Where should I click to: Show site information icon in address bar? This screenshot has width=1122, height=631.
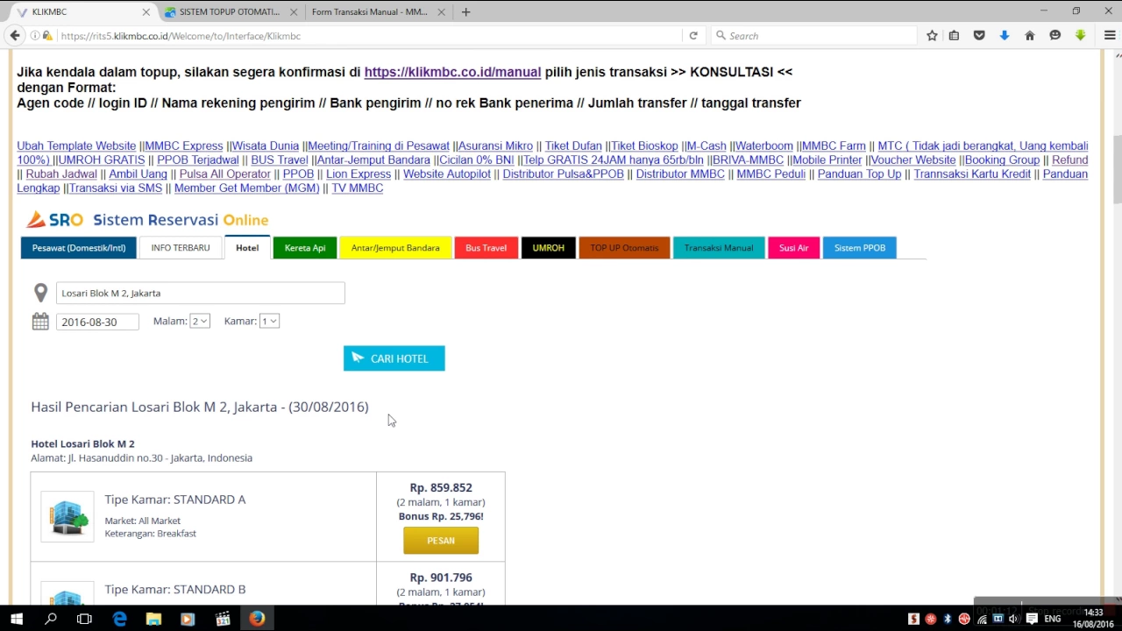point(35,36)
